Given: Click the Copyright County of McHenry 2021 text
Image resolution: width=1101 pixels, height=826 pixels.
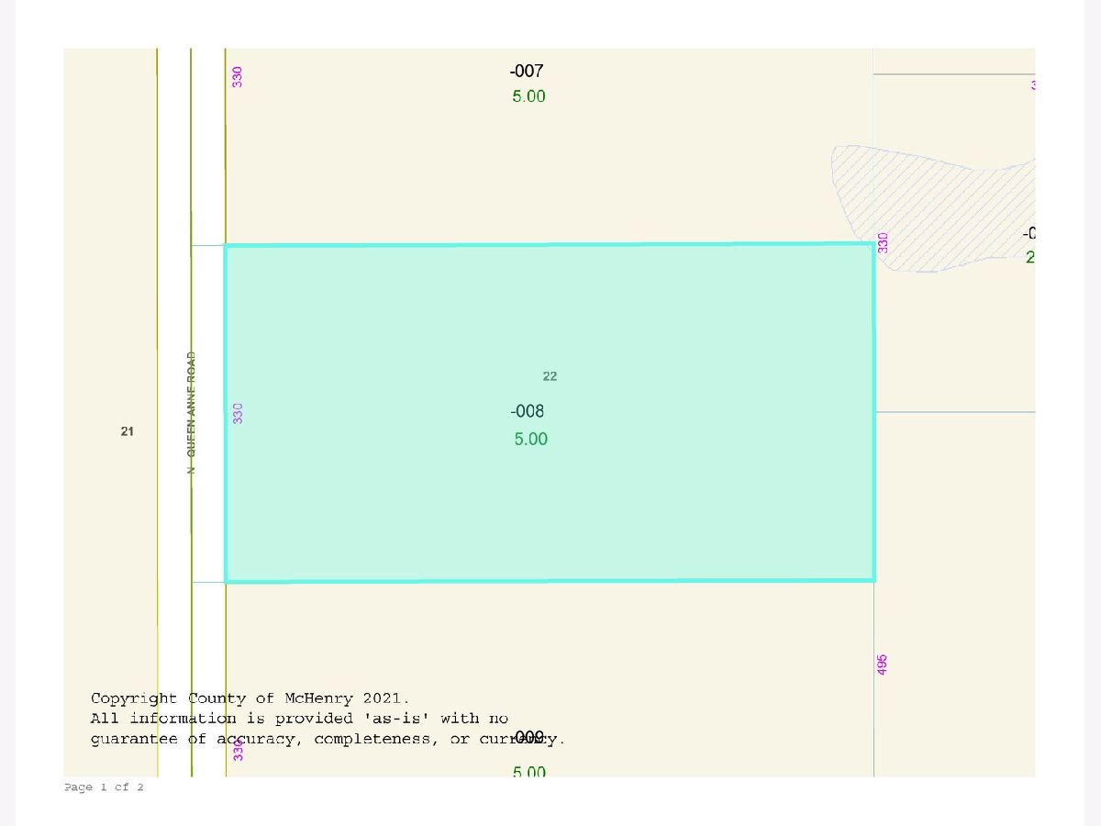Looking at the screenshot, I should tap(250, 698).
